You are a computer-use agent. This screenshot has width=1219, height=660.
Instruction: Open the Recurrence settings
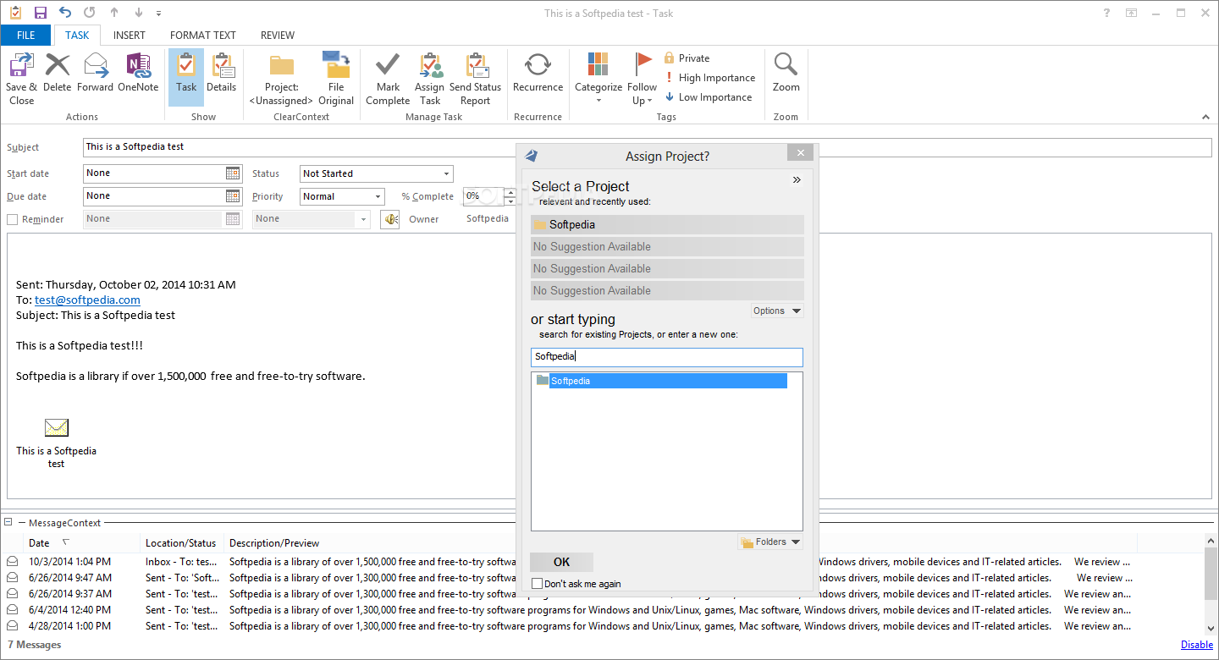click(x=538, y=73)
